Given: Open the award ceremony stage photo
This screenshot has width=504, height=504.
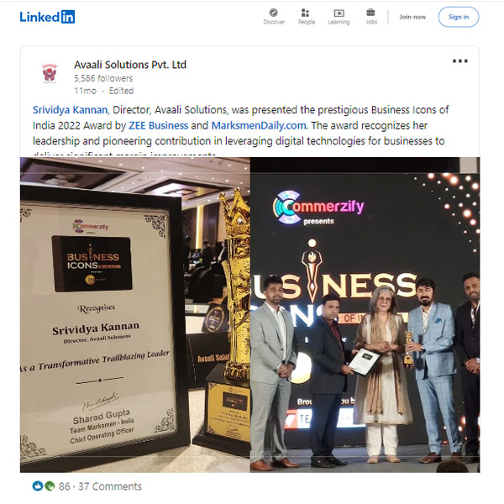Looking at the screenshot, I should tap(365, 315).
